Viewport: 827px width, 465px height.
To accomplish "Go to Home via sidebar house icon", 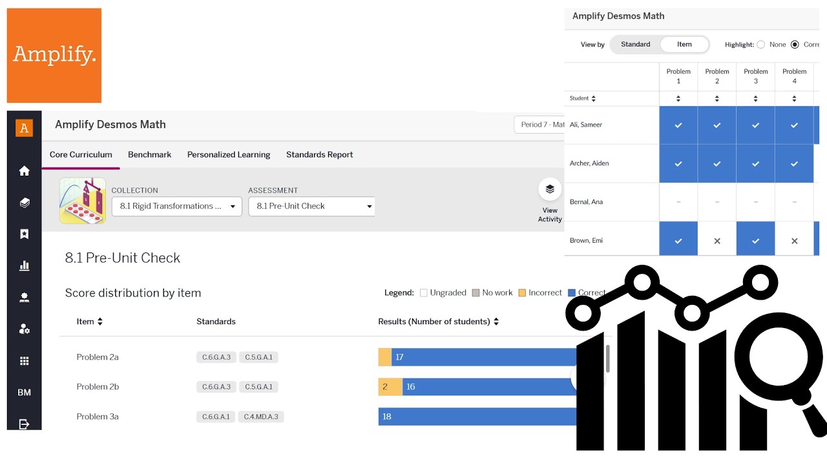I will click(24, 170).
